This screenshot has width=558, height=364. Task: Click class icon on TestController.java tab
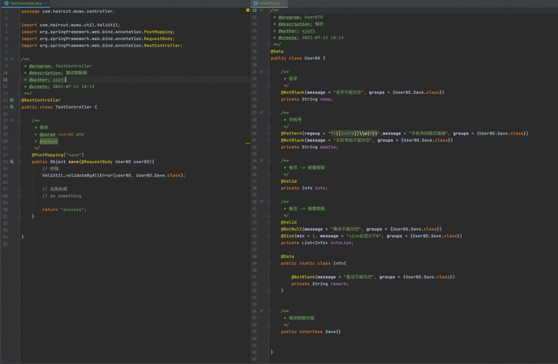tap(7, 3)
